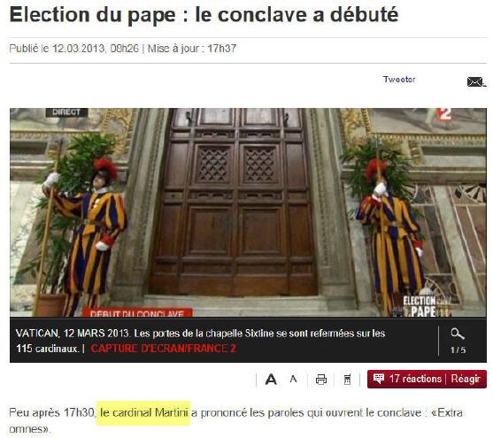Viewport: 493px width, 438px height.
Task: Select the highlighted le cardinal Martini text
Action: coord(143,412)
